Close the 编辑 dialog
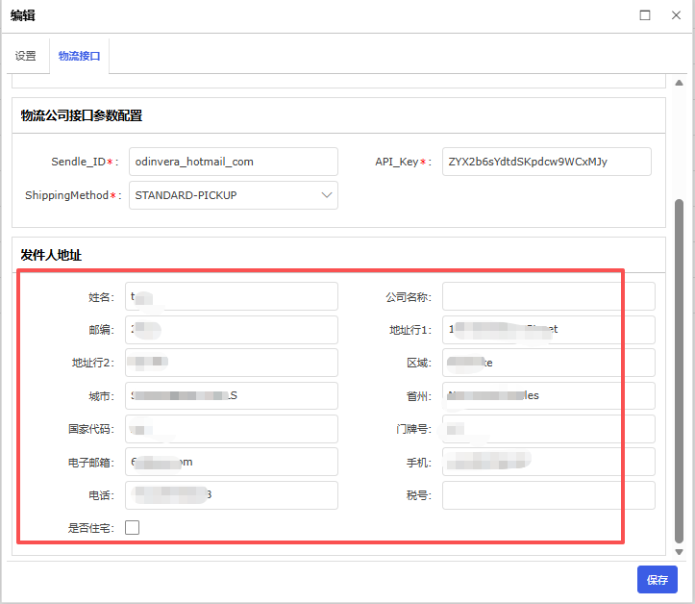 676,14
